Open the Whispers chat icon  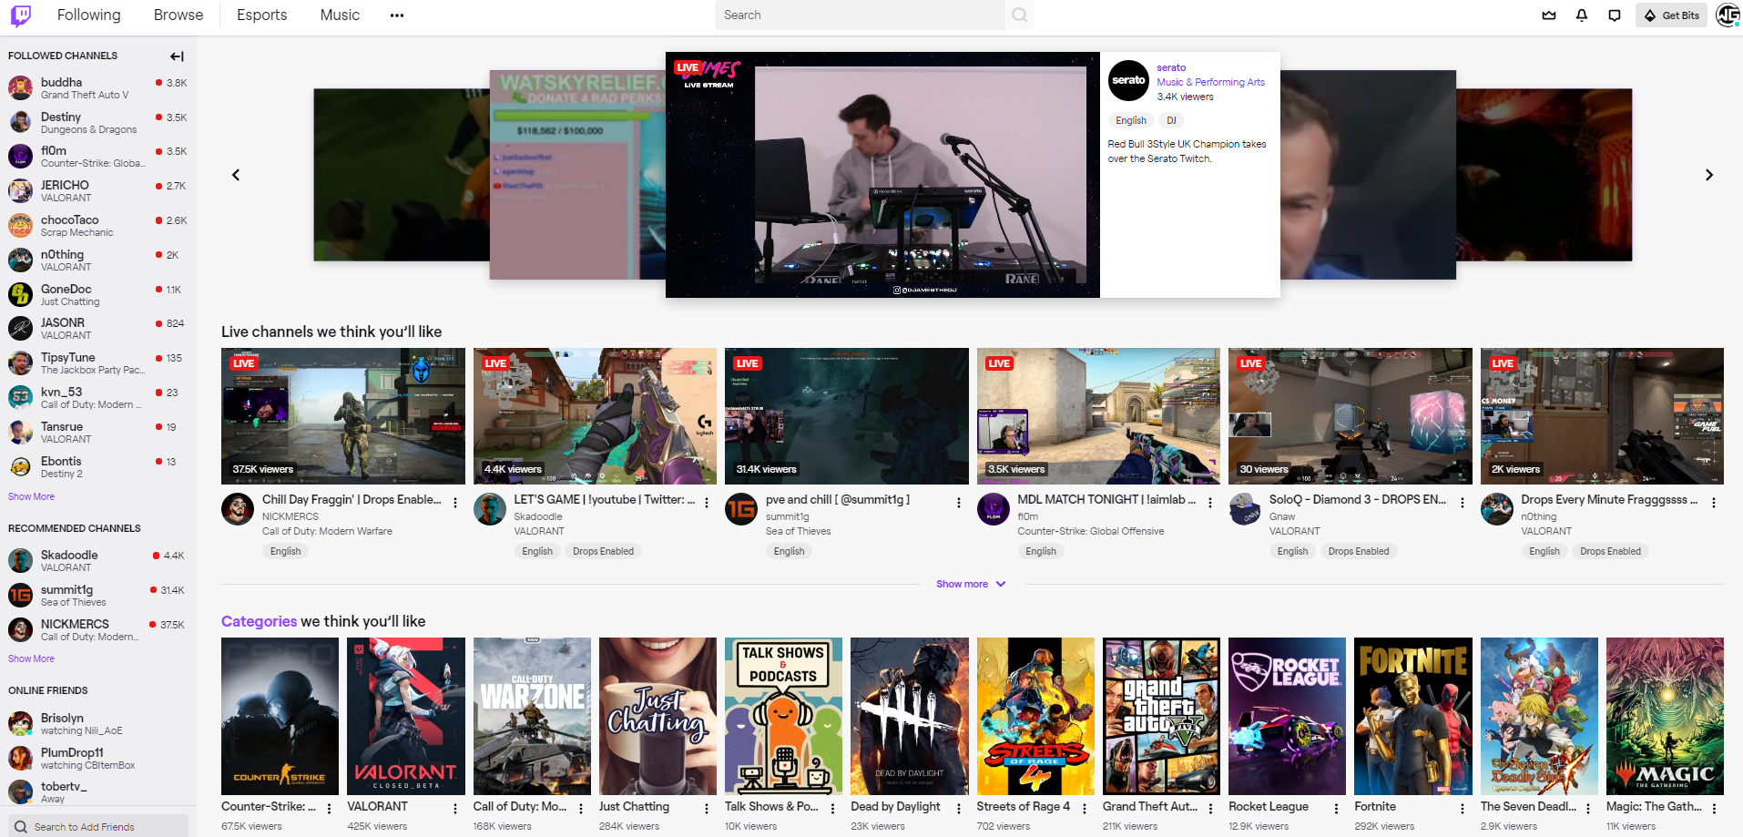(1615, 15)
